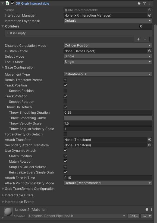This screenshot has width=157, height=223.
Task: Enable Smooth Rotation checkbox
Action: pyautogui.click(x=65, y=101)
